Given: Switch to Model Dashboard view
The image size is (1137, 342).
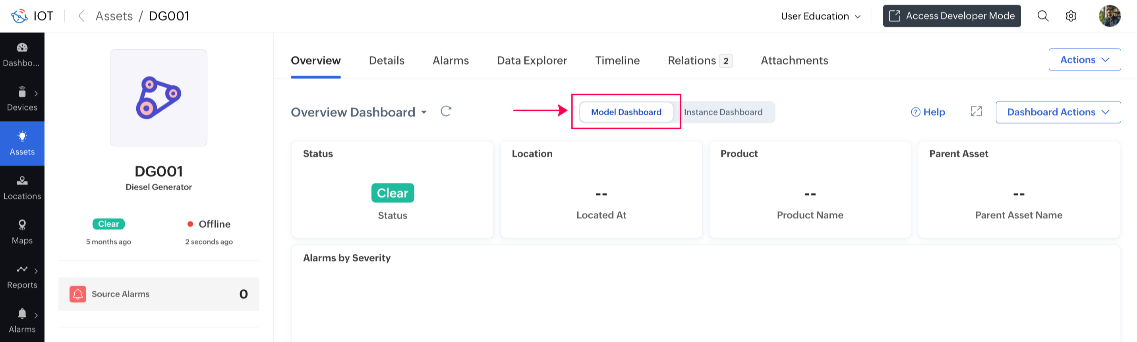Looking at the screenshot, I should 626,112.
